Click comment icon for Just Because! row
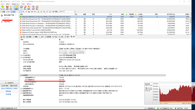 (76, 17)
